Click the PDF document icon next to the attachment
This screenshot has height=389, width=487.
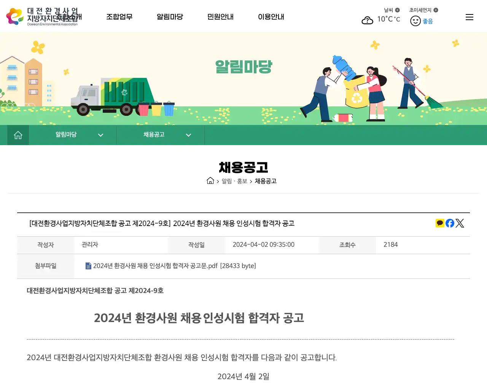(88, 266)
